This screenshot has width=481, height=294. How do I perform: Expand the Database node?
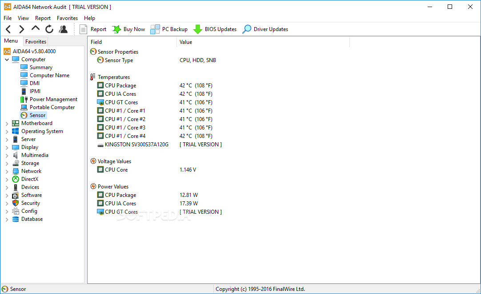tap(7, 220)
